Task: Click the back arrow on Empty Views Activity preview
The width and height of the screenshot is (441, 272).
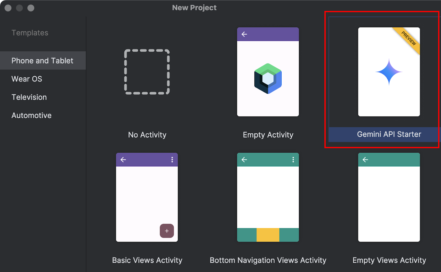Action: 365,159
